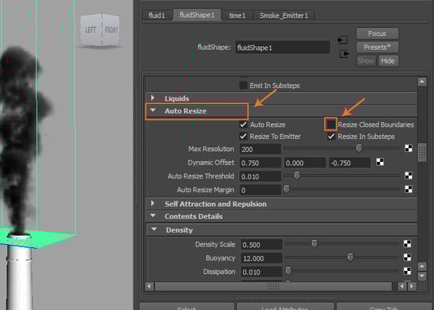
Task: Click the Buoyancy slider handle
Action: pyautogui.click(x=350, y=257)
